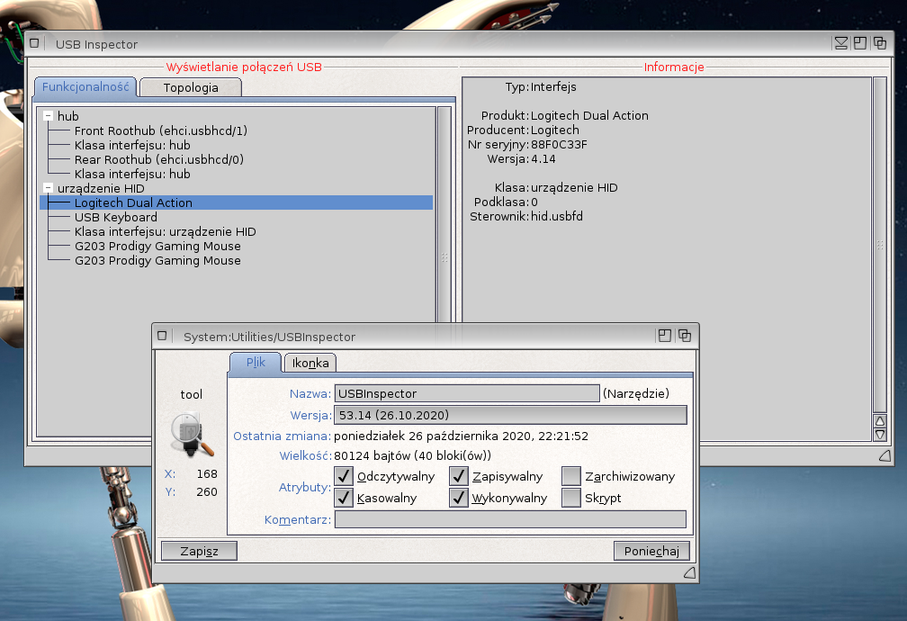Viewport: 907px width, 621px height.
Task: Click the hub category label
Action: [68, 116]
